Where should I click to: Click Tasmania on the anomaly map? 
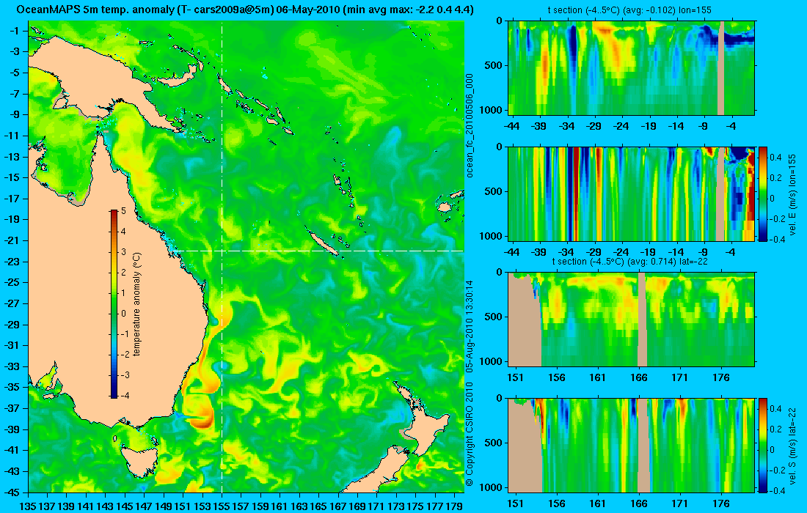pos(139,461)
